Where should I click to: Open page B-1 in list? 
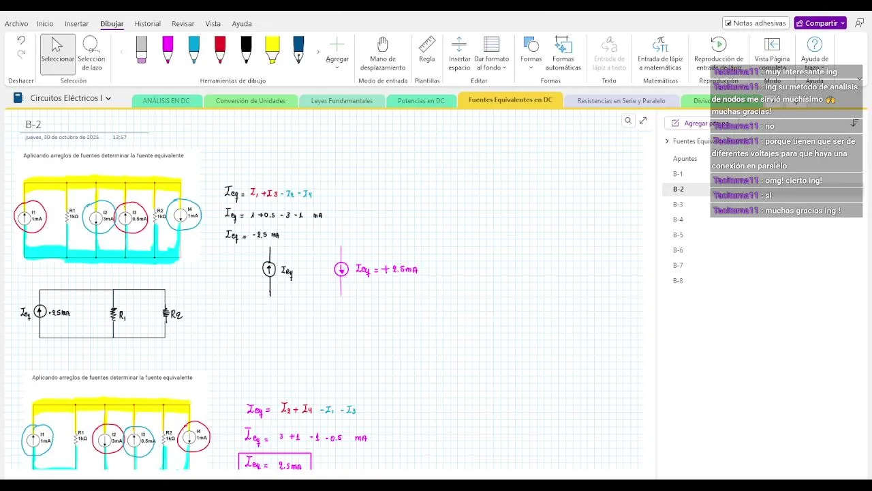point(678,174)
